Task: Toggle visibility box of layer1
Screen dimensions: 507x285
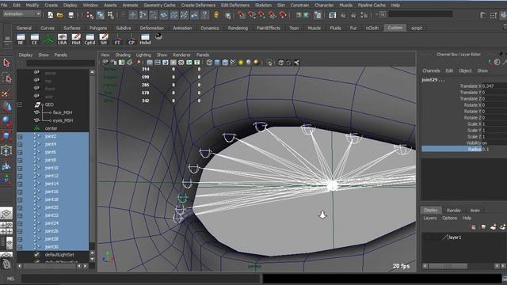Action: click(x=428, y=237)
